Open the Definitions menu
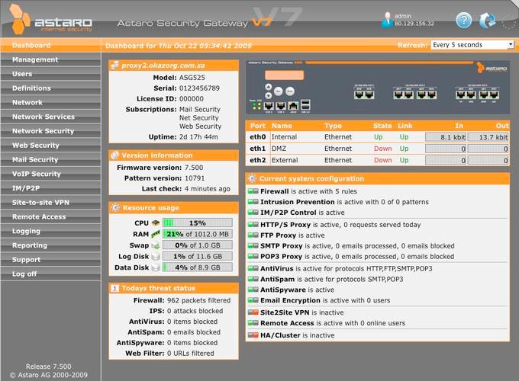Image resolution: width=519 pixels, height=381 pixels. [x=50, y=88]
